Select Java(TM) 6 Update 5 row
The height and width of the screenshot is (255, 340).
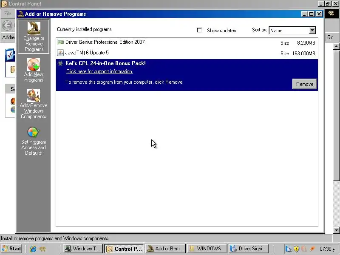click(x=187, y=53)
